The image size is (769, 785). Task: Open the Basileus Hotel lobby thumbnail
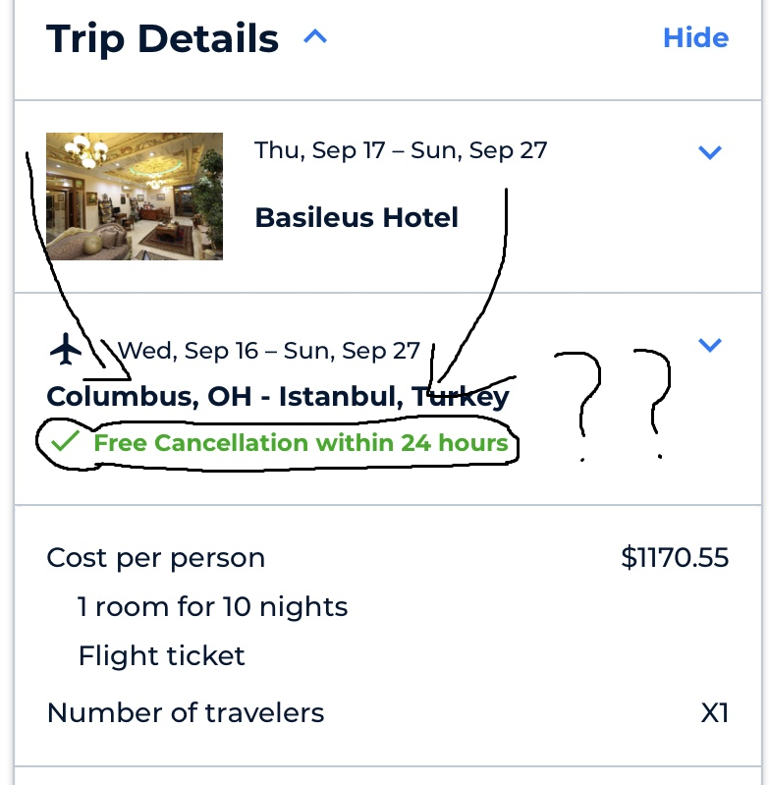pyautogui.click(x=135, y=196)
